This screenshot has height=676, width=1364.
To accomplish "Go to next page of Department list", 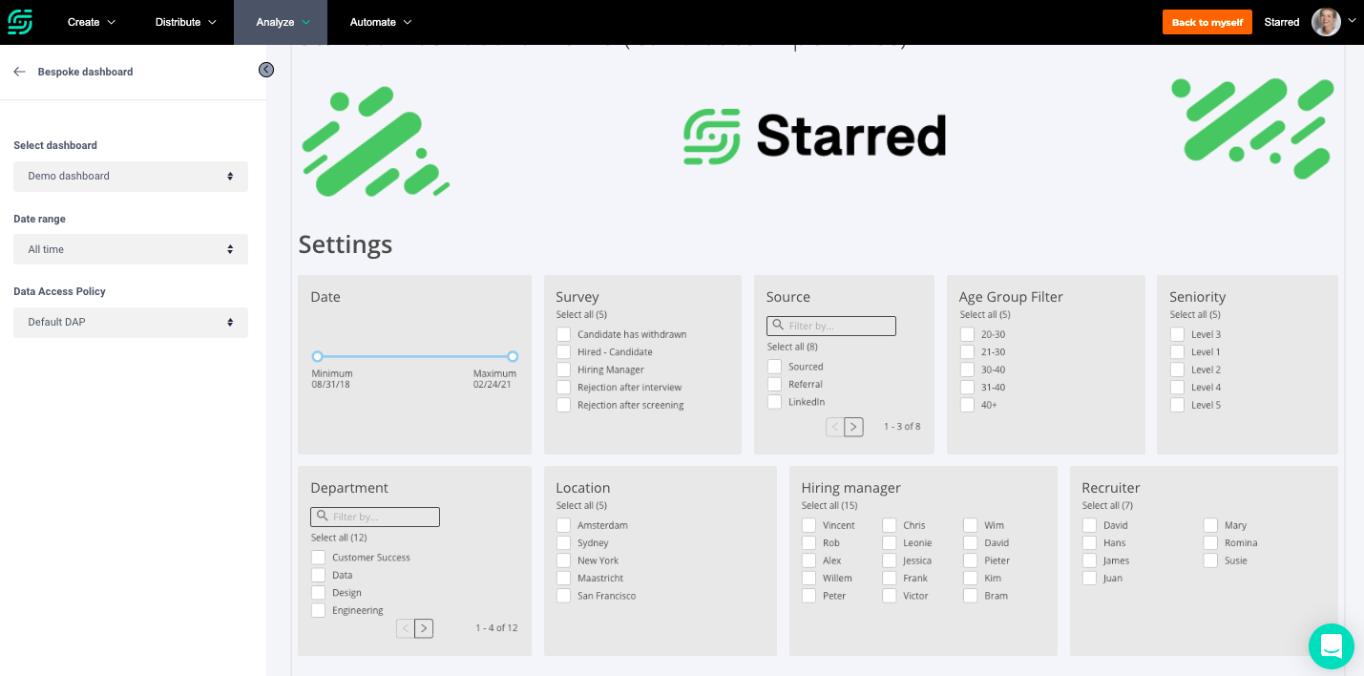I will pos(424,628).
